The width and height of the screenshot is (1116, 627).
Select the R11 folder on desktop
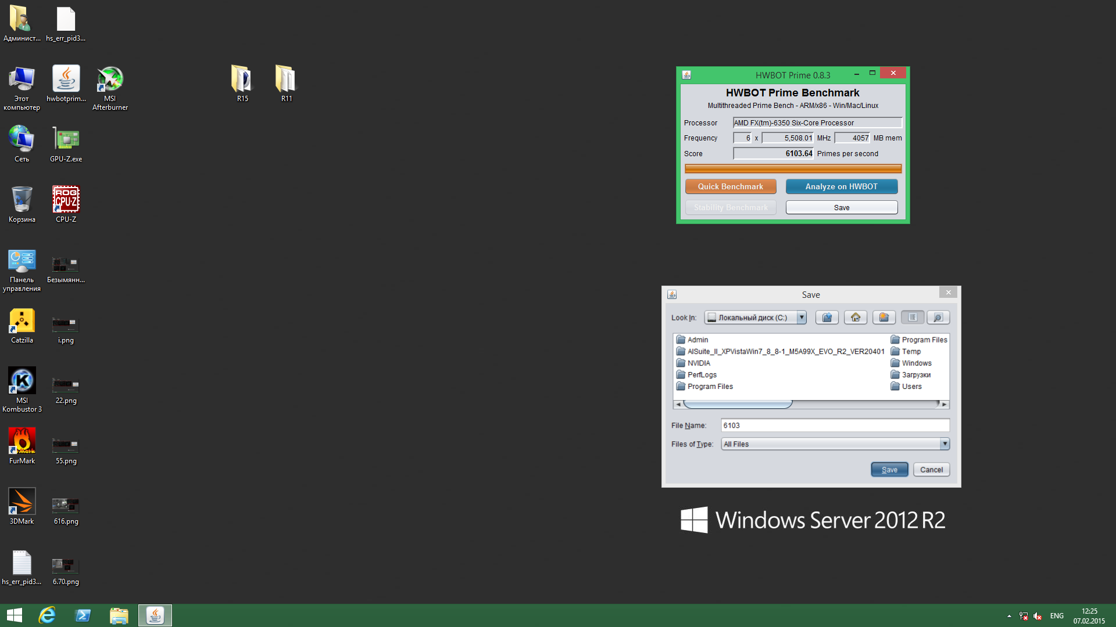[x=287, y=84]
